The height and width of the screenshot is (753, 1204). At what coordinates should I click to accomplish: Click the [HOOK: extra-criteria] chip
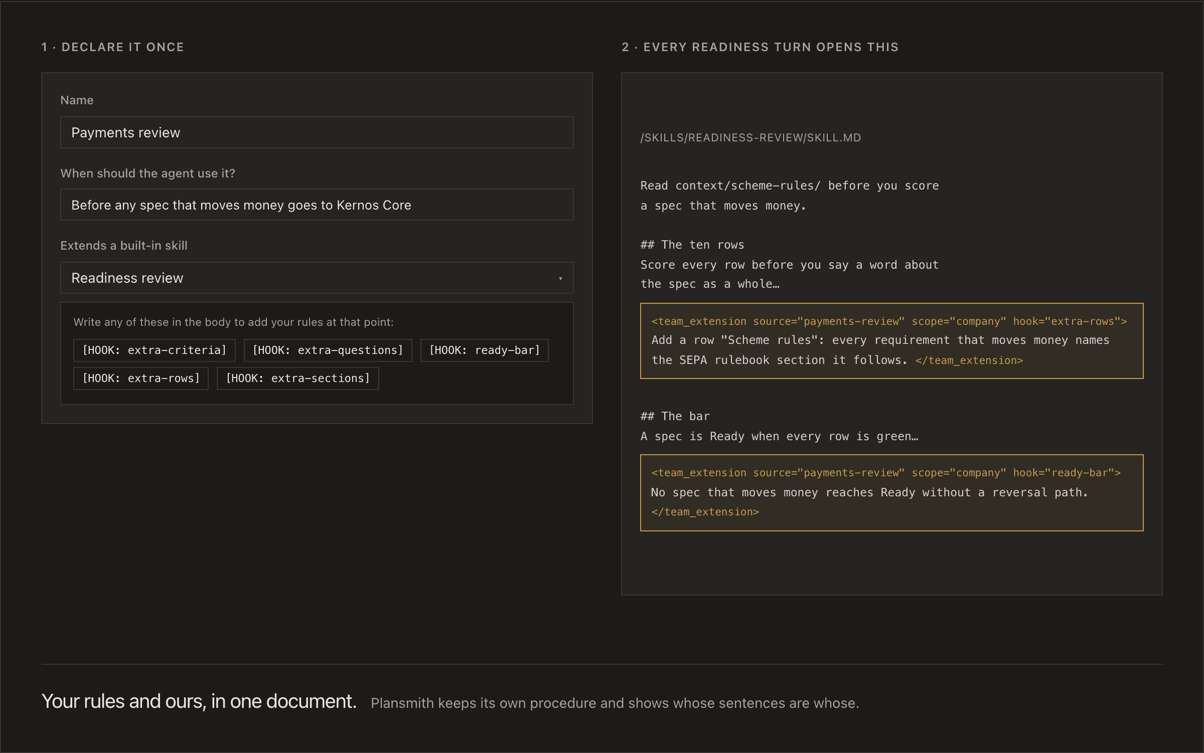pyautogui.click(x=154, y=350)
